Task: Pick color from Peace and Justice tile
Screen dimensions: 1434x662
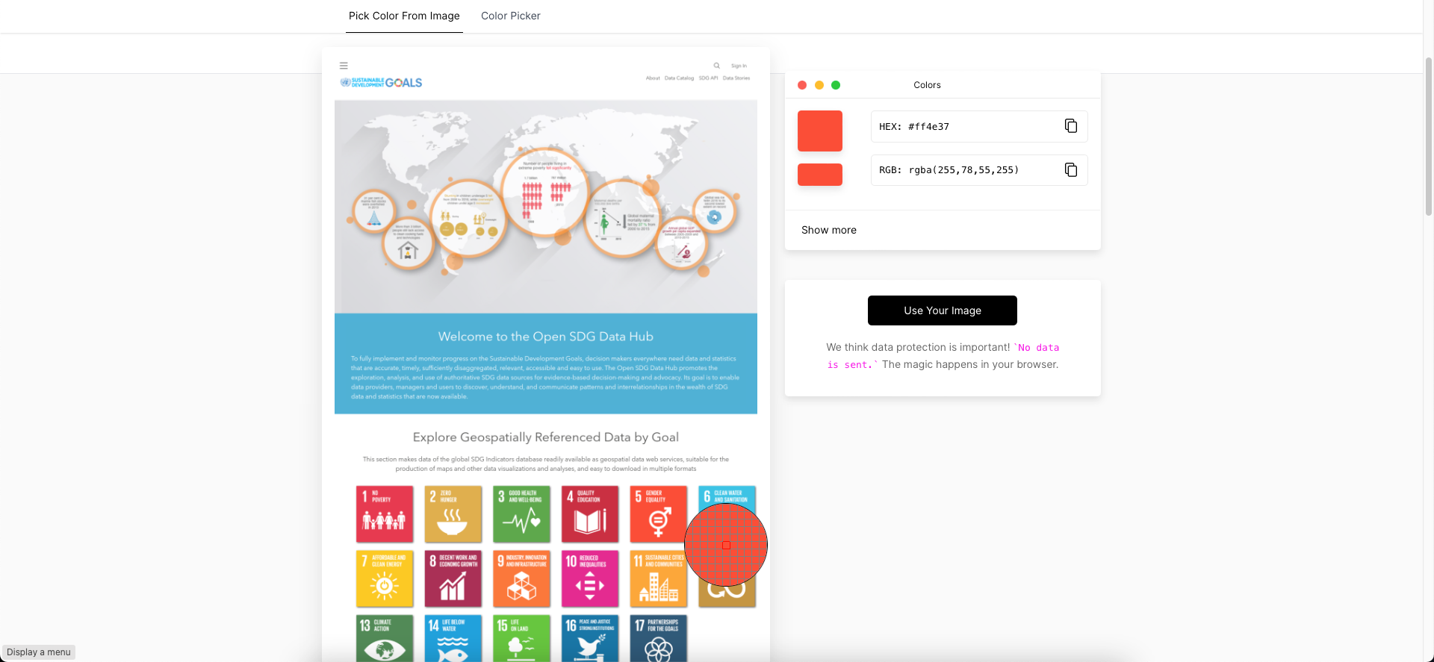Action: point(590,638)
